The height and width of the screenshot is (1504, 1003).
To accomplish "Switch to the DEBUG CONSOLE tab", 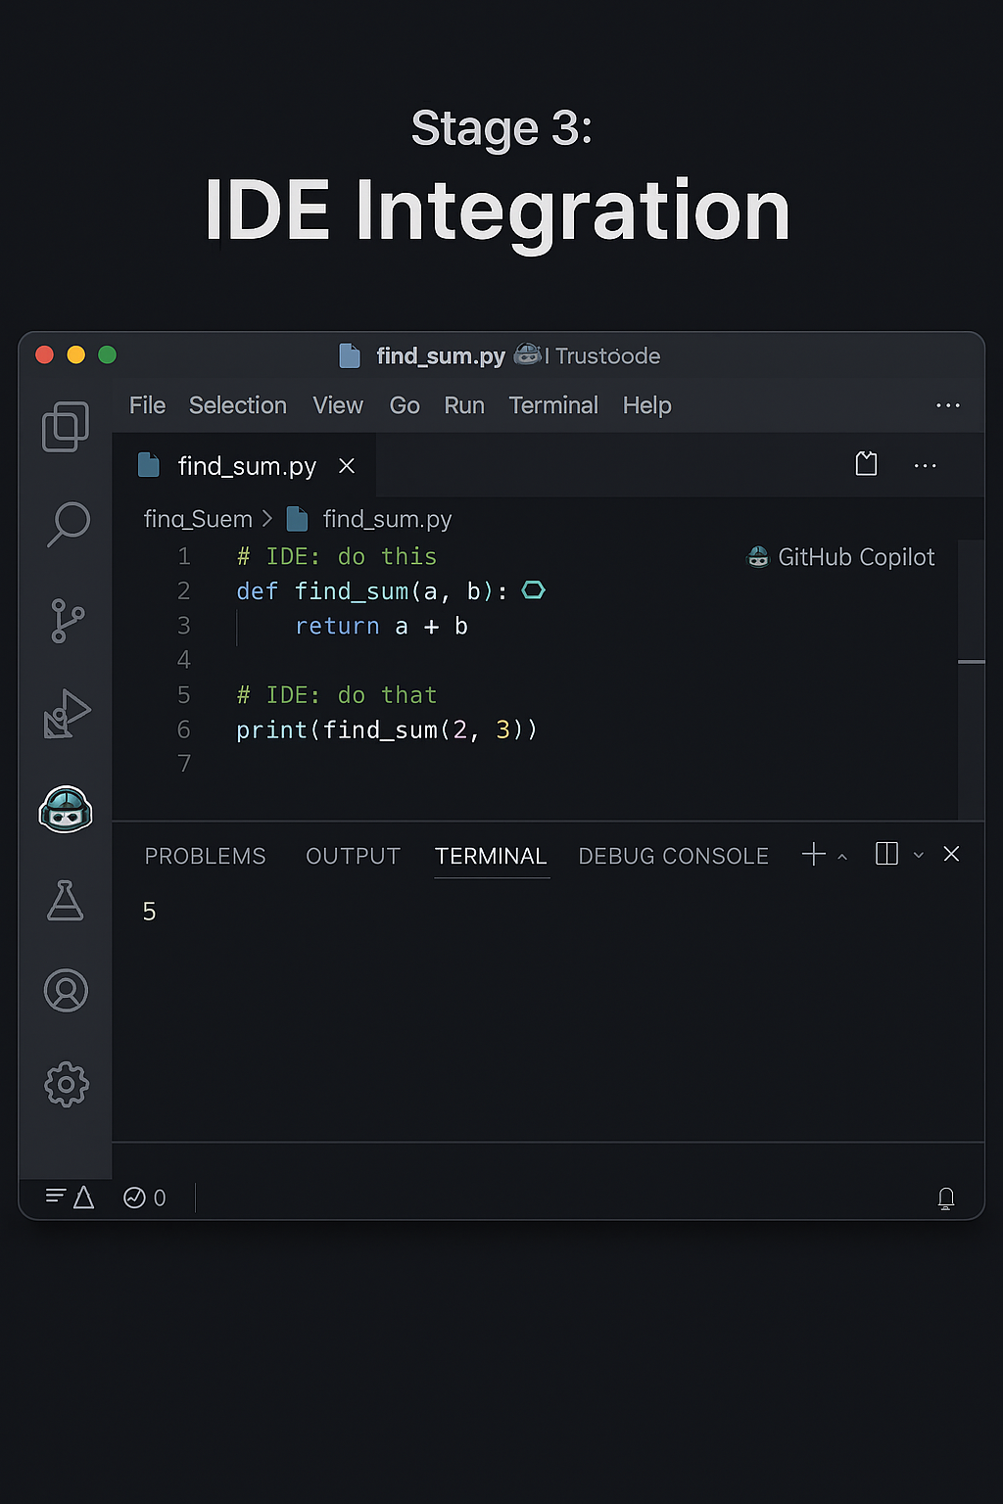I will pyautogui.click(x=673, y=856).
